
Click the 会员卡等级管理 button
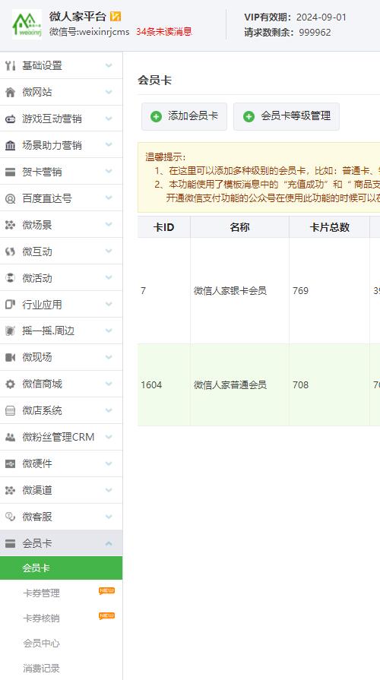[287, 116]
